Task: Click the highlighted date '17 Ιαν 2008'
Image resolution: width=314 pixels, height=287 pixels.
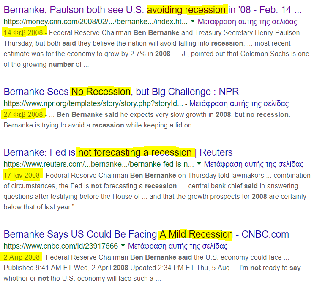Action: [22, 175]
